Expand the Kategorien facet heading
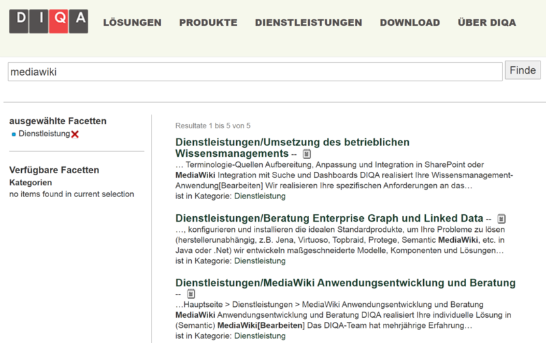Viewport: 546px width, 343px height. (x=31, y=183)
